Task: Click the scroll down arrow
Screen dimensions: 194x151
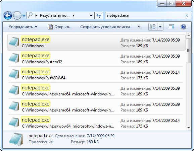Action: [189, 128]
